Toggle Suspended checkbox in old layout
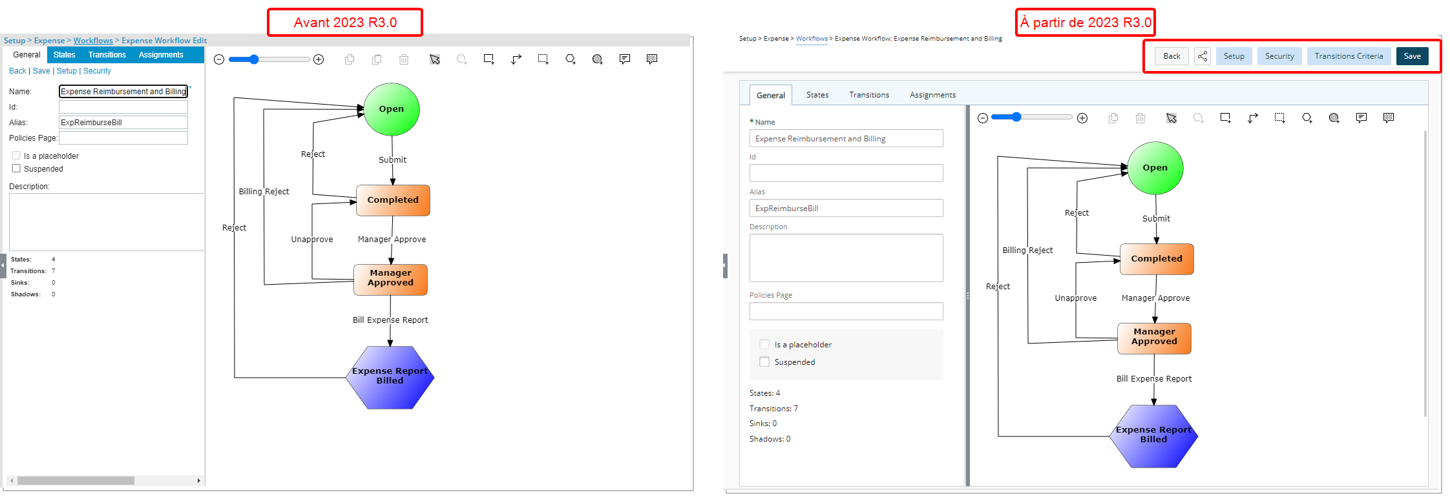Viewport: 1450px width, 501px height. tap(16, 169)
